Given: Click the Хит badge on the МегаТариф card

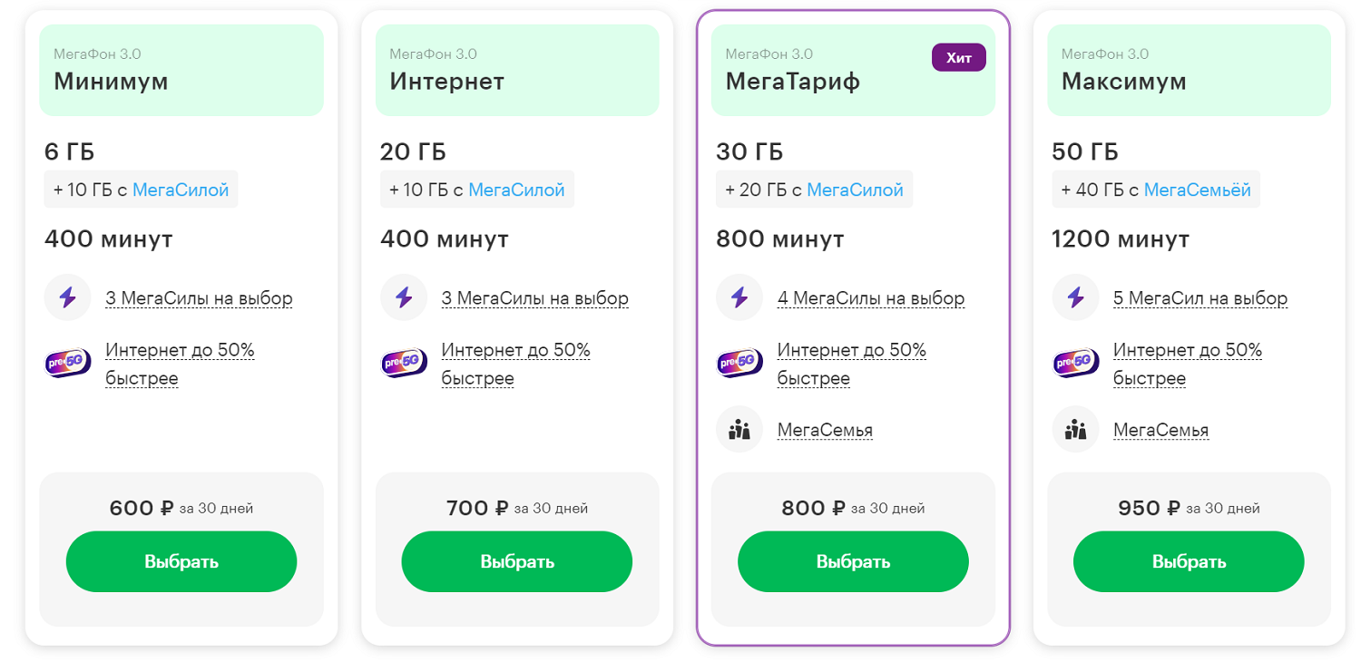Looking at the screenshot, I should click(x=959, y=58).
